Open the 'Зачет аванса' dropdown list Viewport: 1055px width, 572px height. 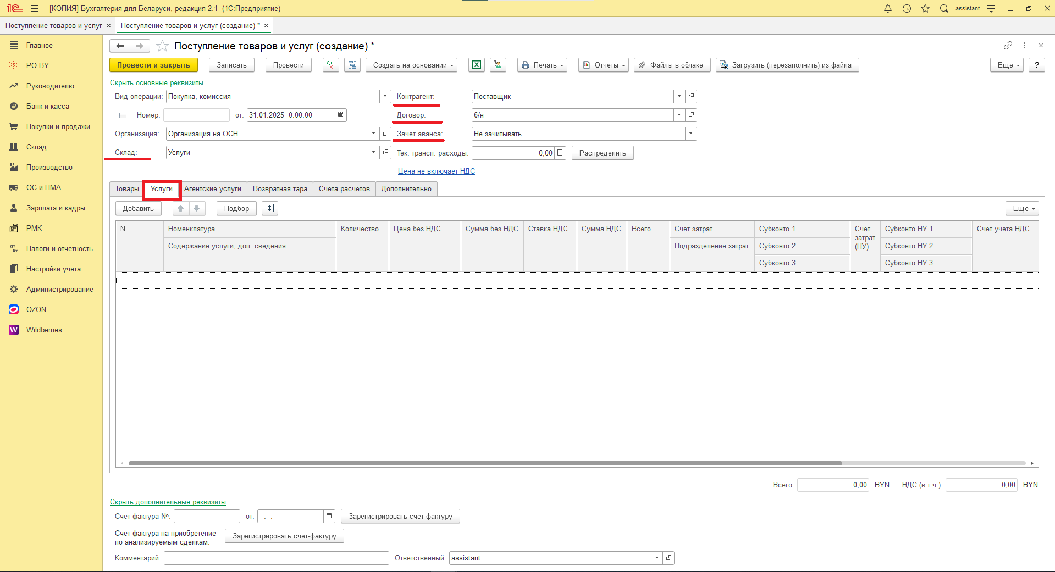coord(691,134)
